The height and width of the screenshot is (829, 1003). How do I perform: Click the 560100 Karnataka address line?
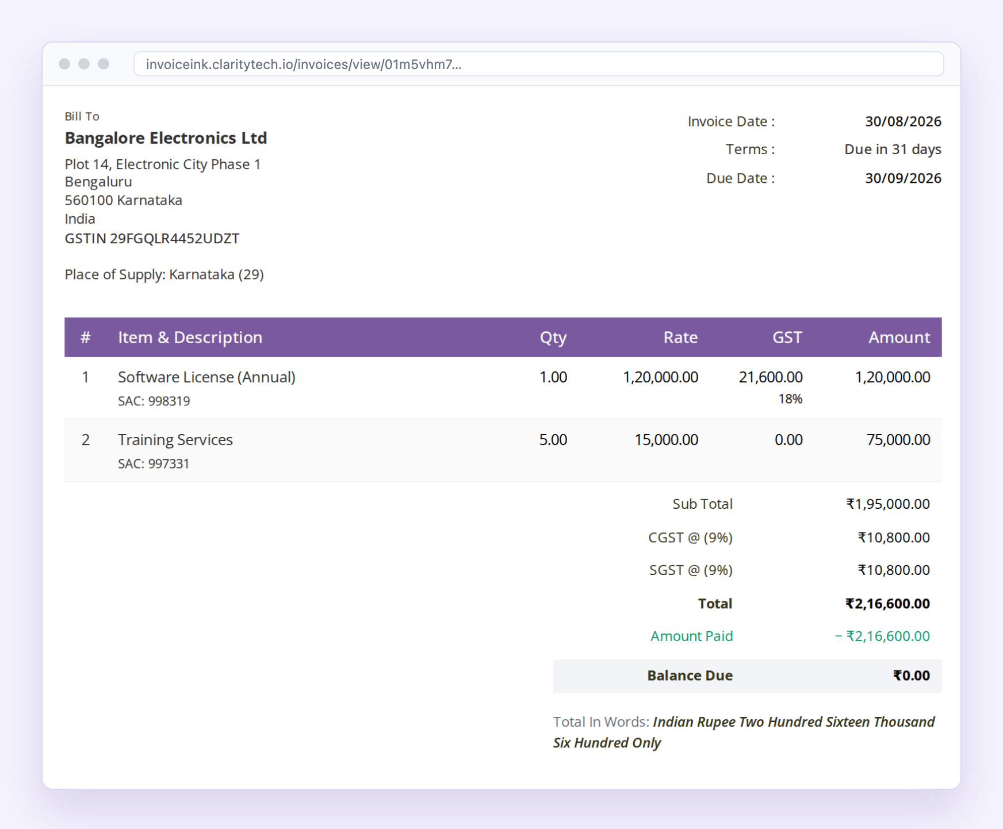pos(123,201)
